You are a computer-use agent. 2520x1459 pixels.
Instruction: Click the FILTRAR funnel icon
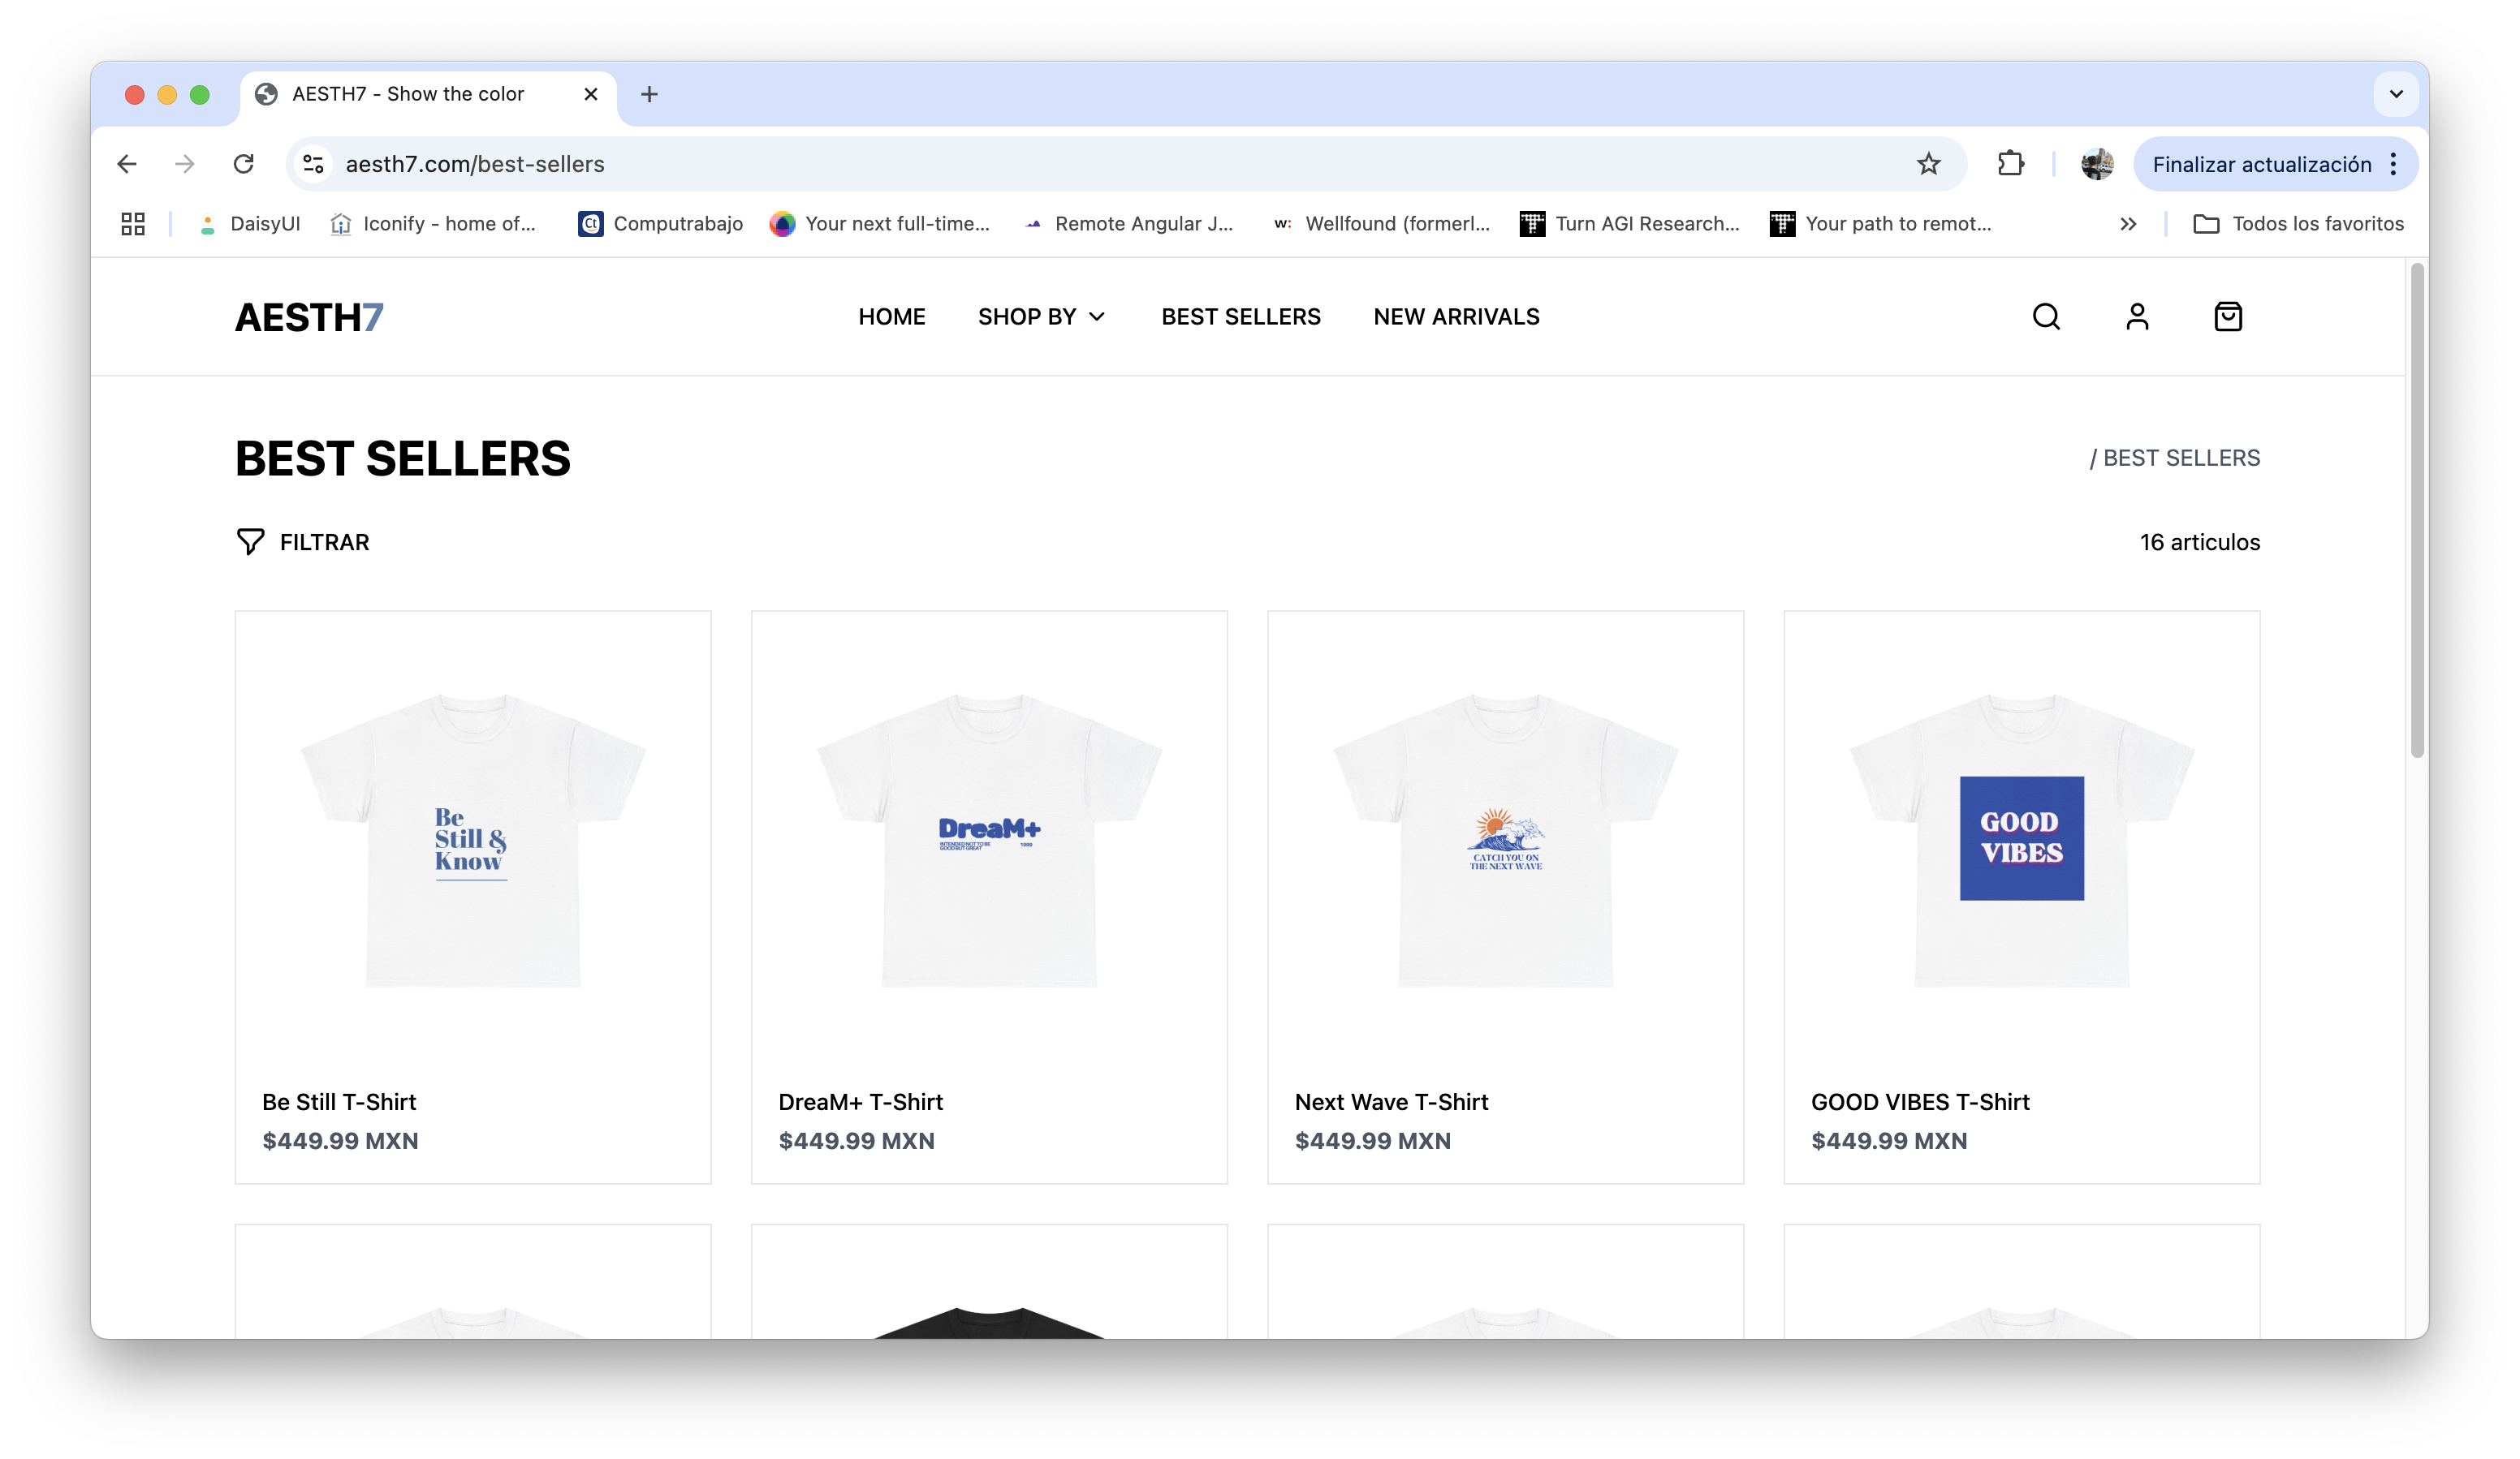(250, 541)
